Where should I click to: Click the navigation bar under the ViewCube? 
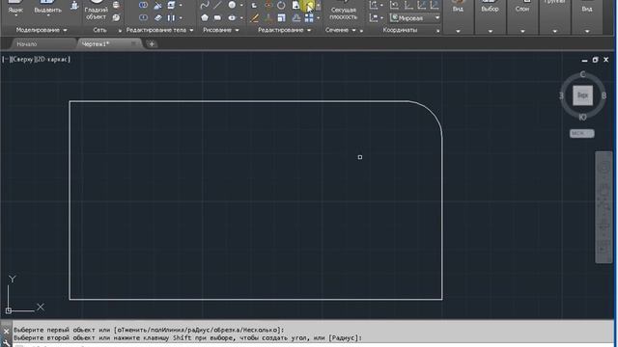604,207
